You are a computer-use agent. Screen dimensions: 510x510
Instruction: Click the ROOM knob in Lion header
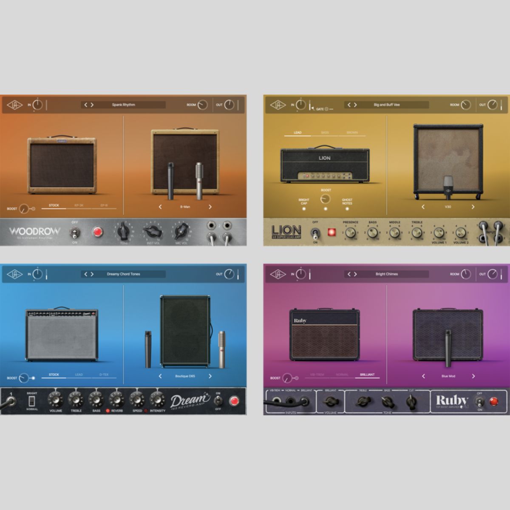click(x=466, y=105)
